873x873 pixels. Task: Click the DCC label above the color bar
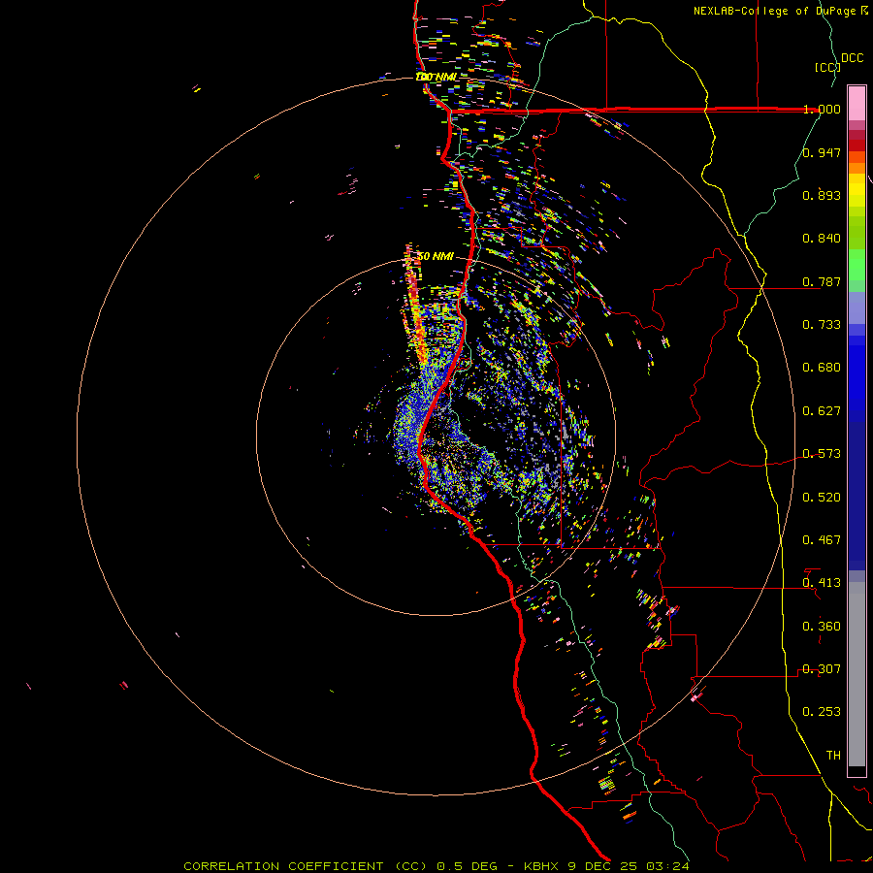(852, 58)
